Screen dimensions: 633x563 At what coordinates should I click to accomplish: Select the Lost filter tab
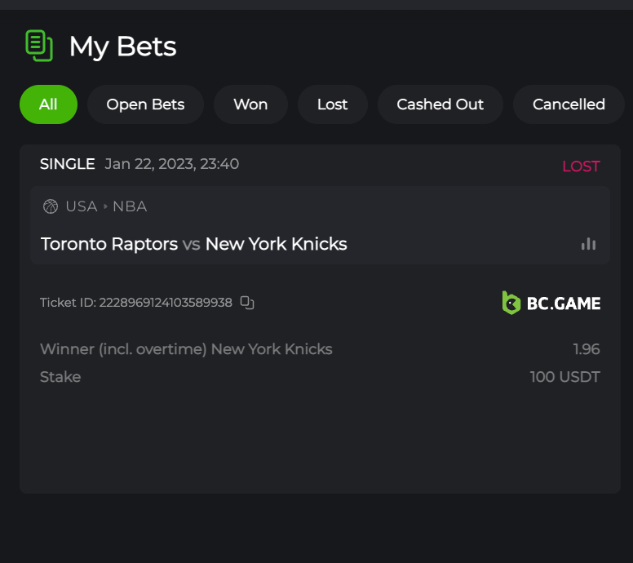332,104
